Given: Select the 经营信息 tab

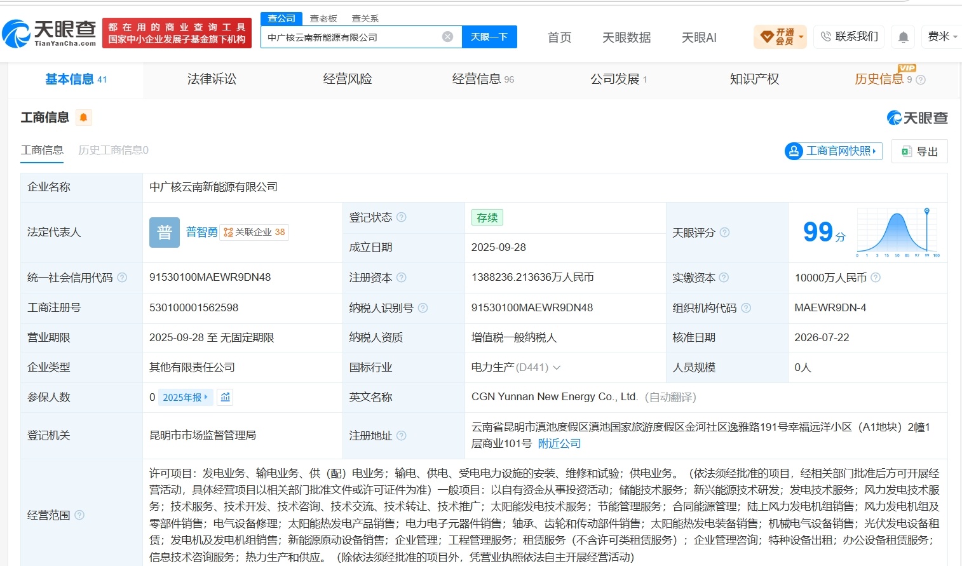Looking at the screenshot, I should pos(483,79).
